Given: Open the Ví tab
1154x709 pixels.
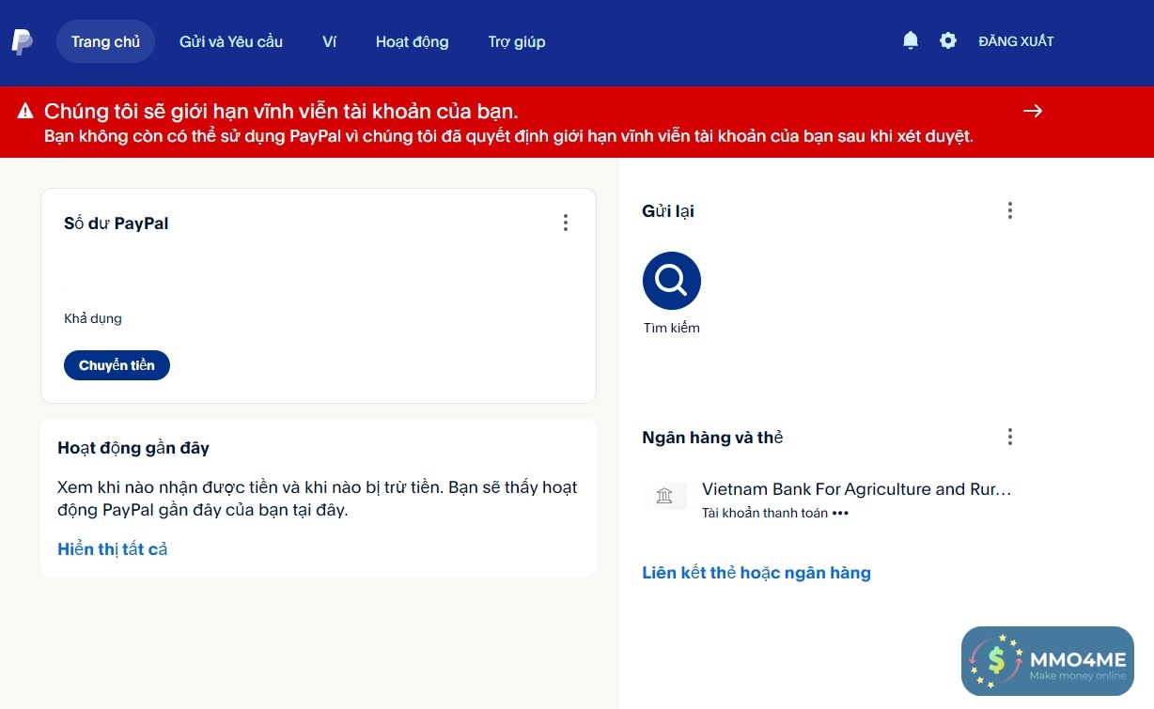Looking at the screenshot, I should [x=329, y=41].
